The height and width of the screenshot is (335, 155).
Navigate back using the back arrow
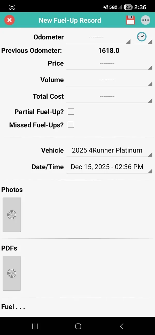pos(121,326)
